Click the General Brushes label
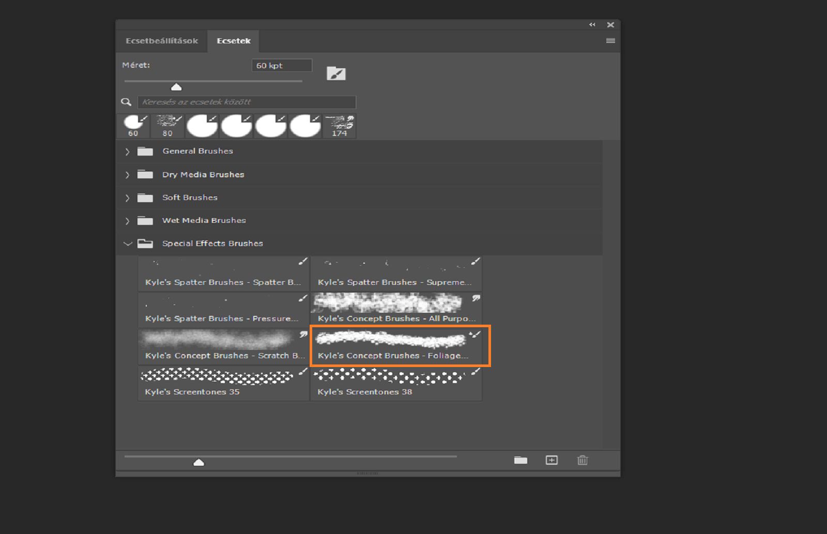Screen dimensions: 827x534 (197, 151)
